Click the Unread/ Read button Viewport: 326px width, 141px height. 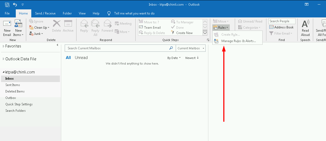tap(250, 21)
